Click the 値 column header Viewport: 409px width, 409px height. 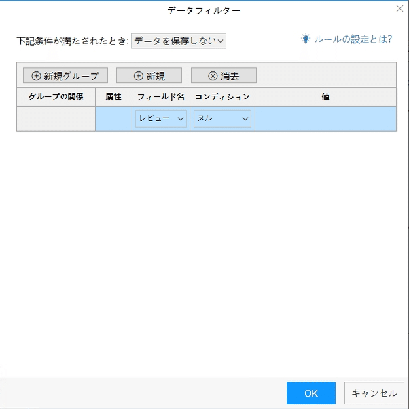[x=325, y=97]
